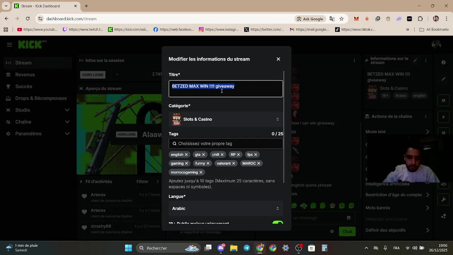Remove the chill tag
453x255 pixels.
click(222, 154)
